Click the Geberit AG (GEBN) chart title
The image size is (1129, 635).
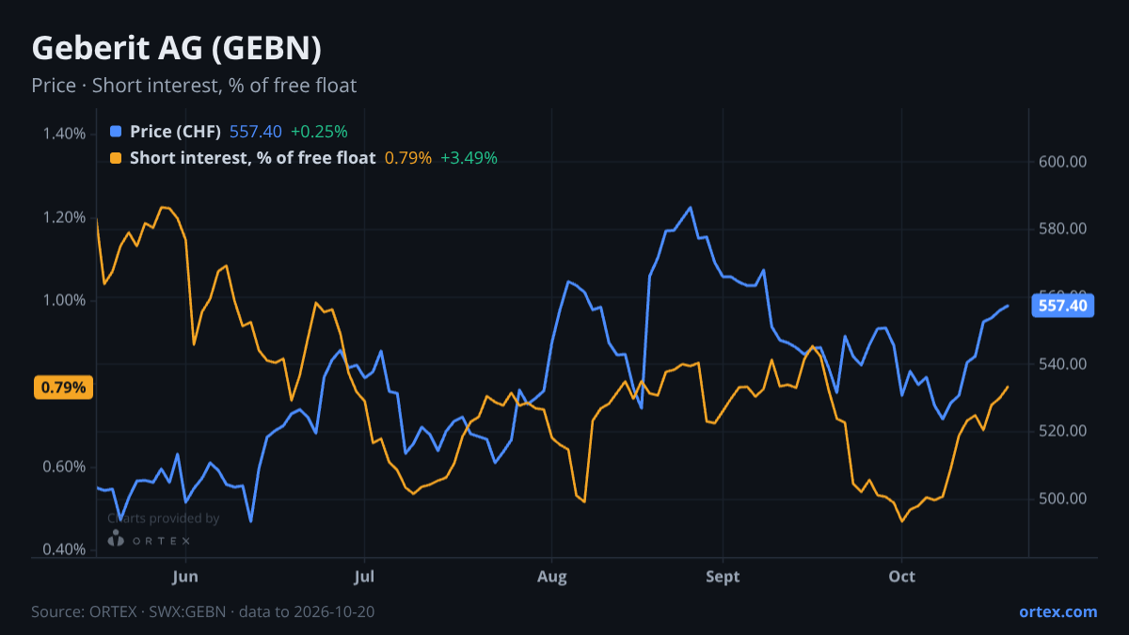pyautogui.click(x=177, y=48)
